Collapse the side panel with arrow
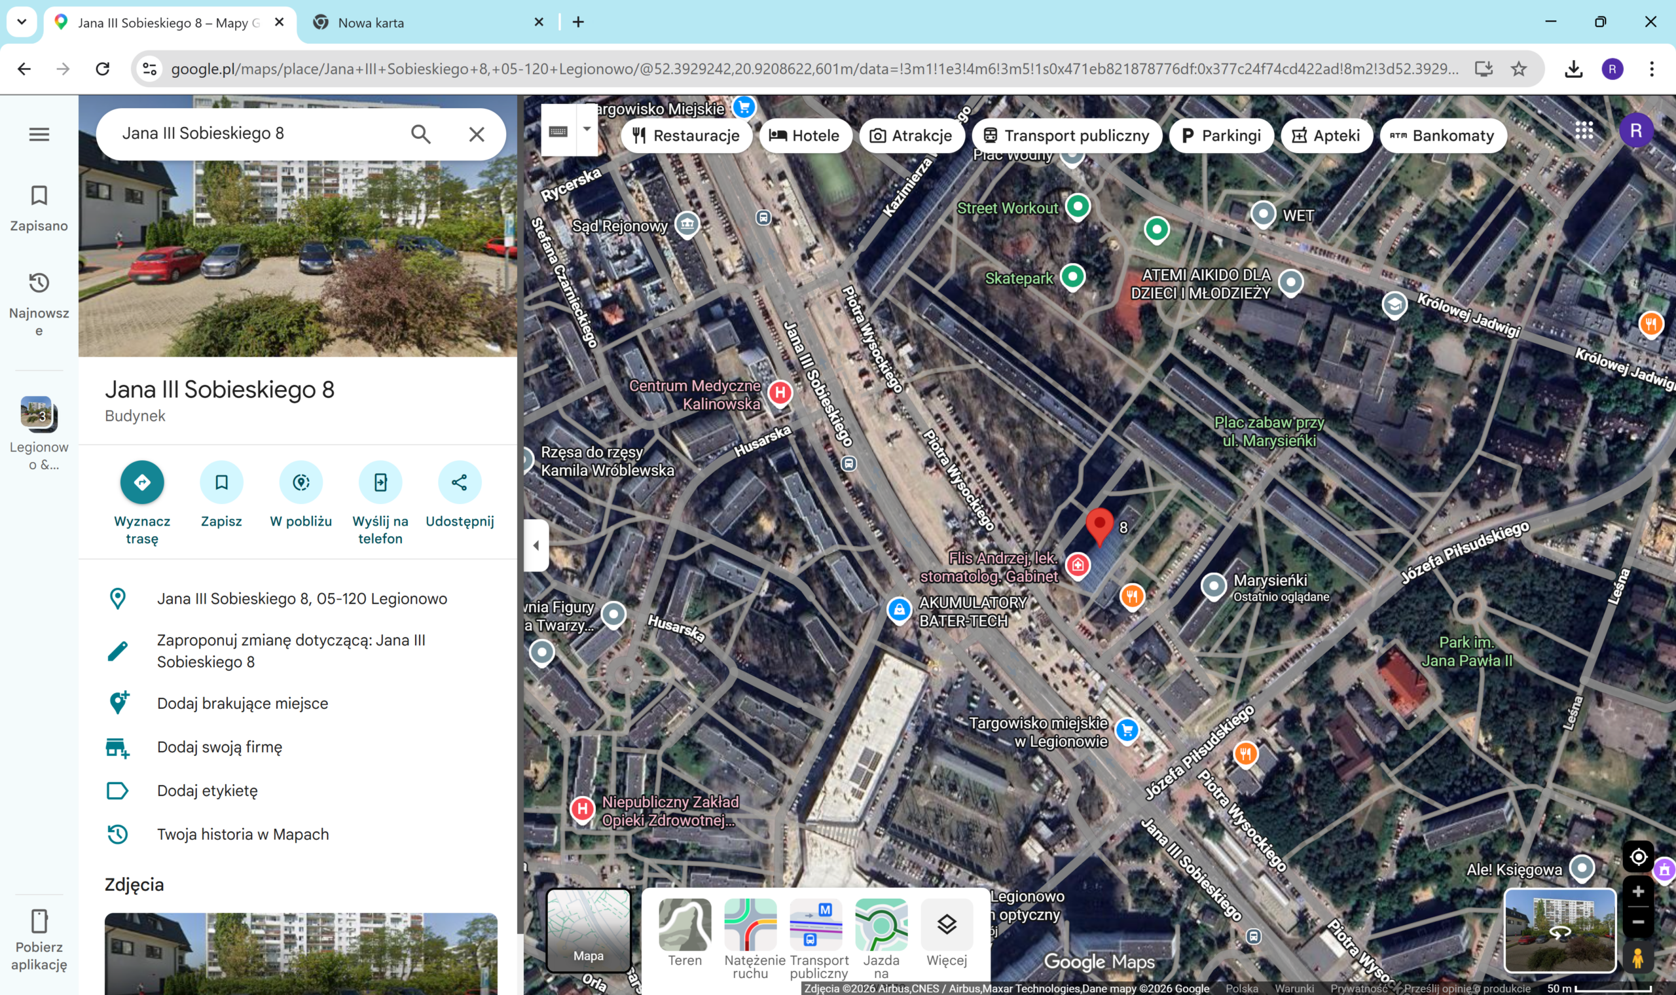The image size is (1676, 995). pos(536,545)
